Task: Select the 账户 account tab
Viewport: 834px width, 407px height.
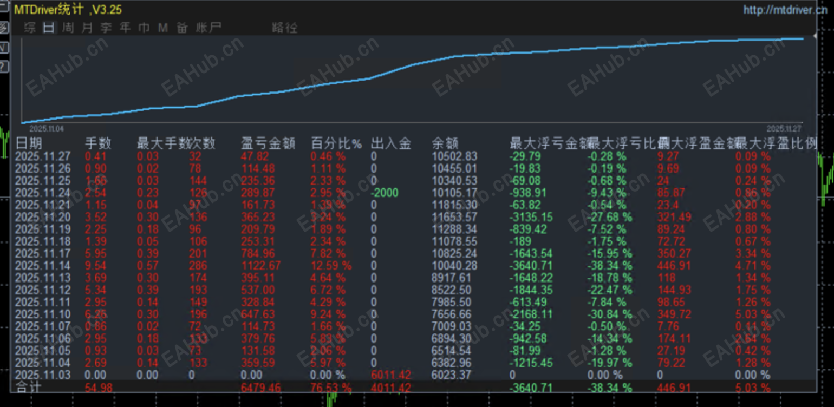Action: coord(208,28)
